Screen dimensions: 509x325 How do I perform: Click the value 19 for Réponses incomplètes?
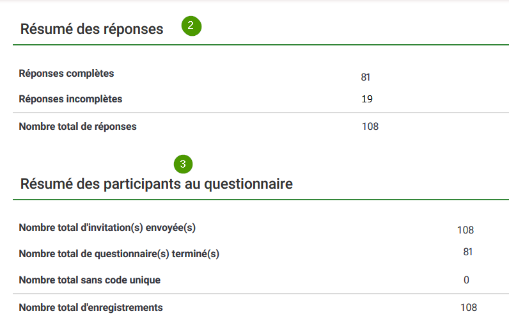tap(367, 99)
